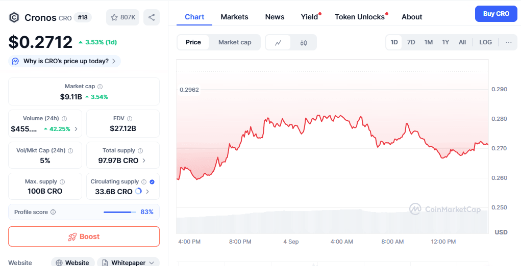
Task: Expand the Volume (24h) details chevron
Action: coord(76,129)
